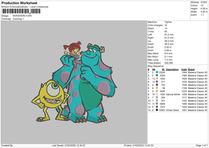209x148 pixels.
Task: Click 'Madeira Classic 40' in the 1094 row
Action: pyautogui.click(x=198, y=72)
